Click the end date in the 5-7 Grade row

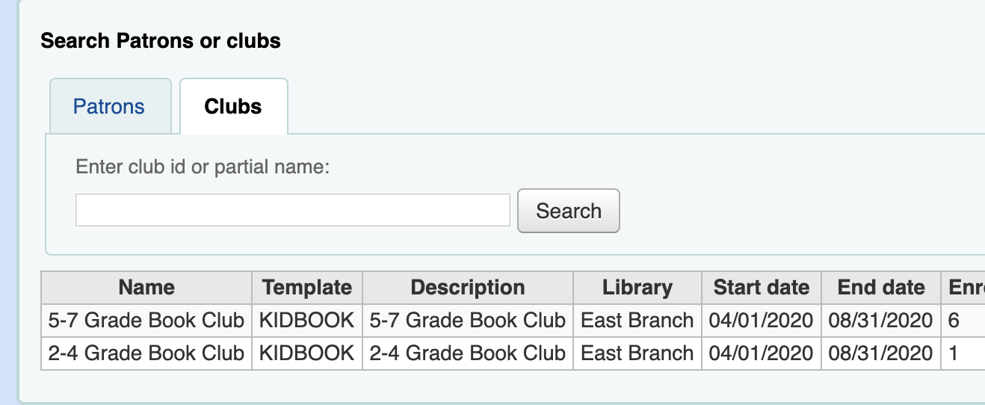click(881, 321)
